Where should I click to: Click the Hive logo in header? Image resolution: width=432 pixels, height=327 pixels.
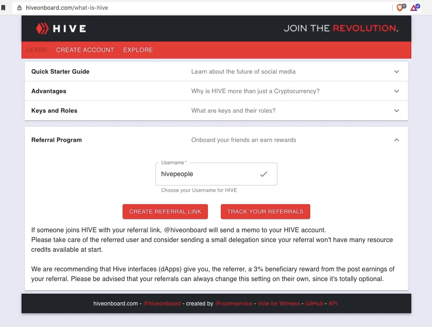(x=61, y=28)
